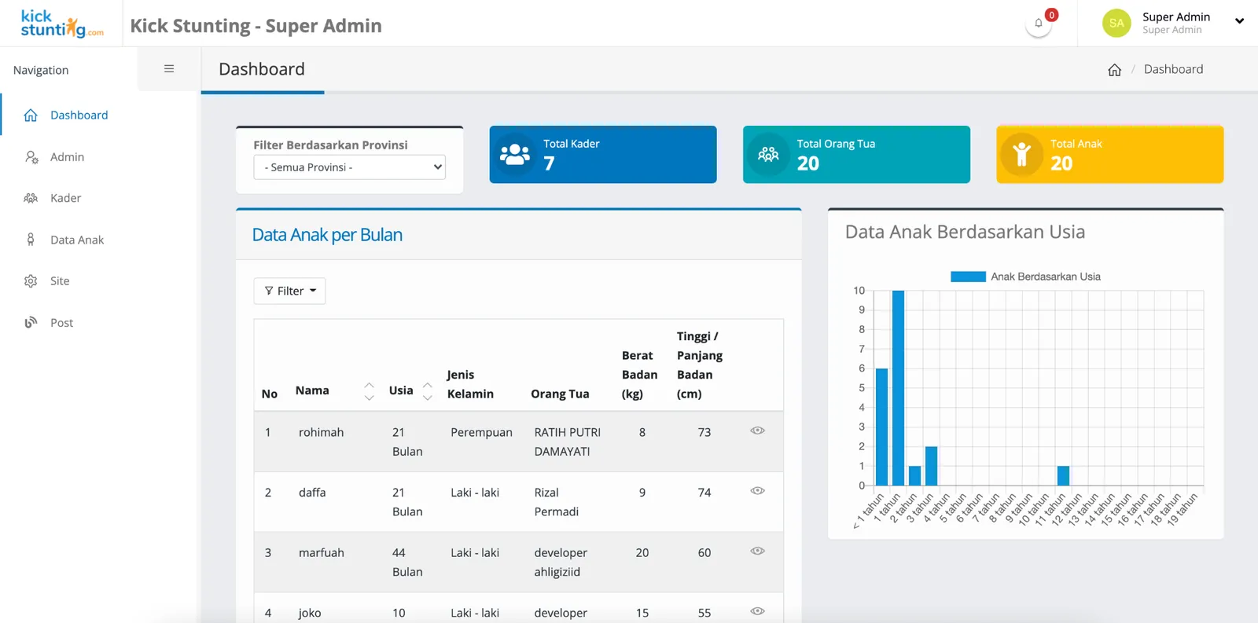Click the Data Anak child icon in sidebar
The width and height of the screenshot is (1258, 623).
(x=31, y=240)
